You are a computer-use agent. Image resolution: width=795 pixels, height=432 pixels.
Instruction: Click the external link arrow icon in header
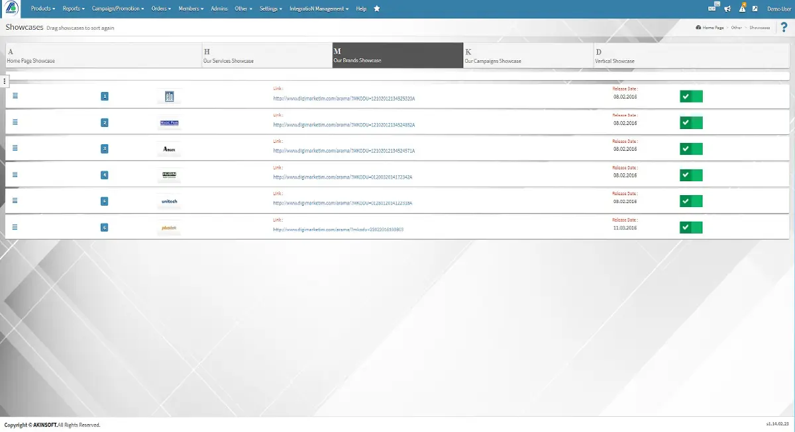(x=755, y=9)
